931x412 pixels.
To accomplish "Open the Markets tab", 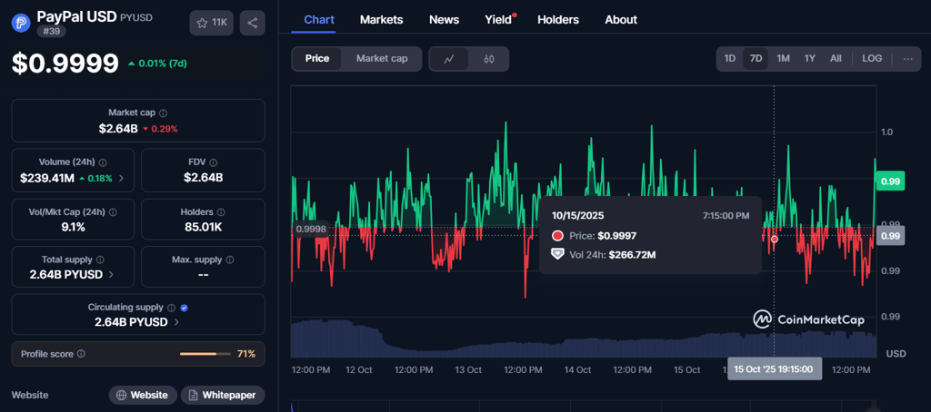I will pyautogui.click(x=381, y=20).
